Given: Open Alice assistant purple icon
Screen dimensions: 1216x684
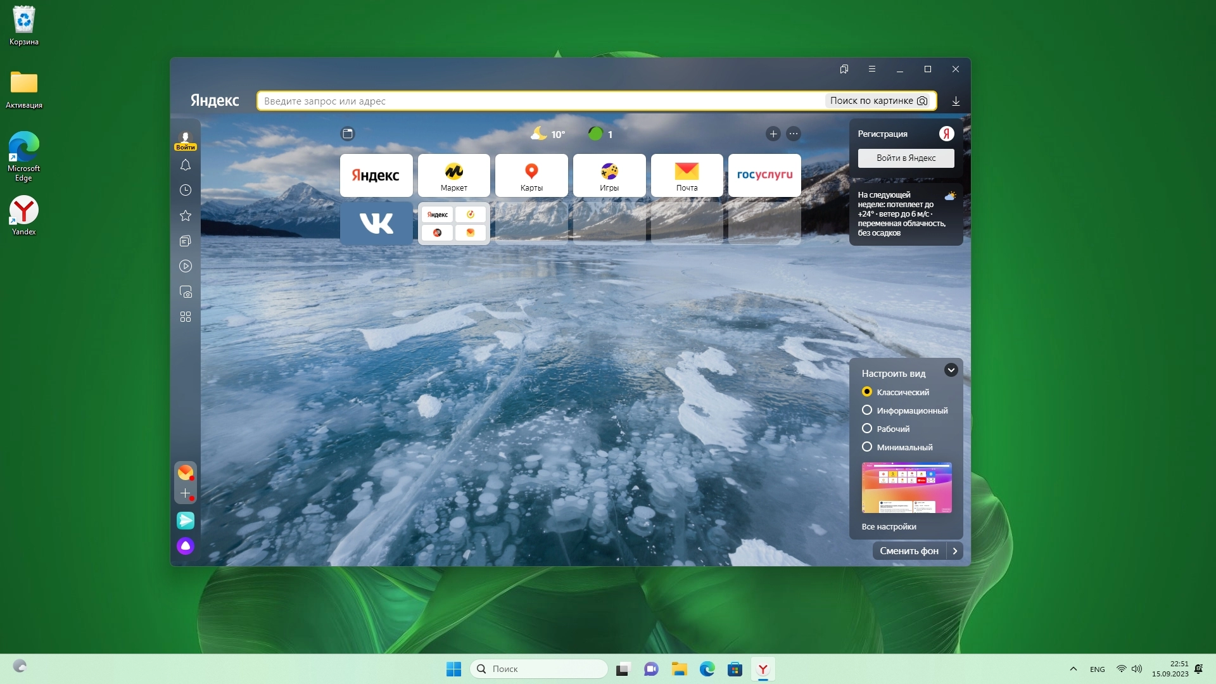Looking at the screenshot, I should 186,546.
